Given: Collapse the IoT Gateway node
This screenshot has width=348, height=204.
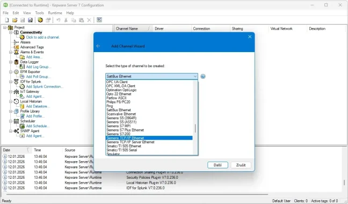Looking at the screenshot, I should pyautogui.click(x=11, y=92).
